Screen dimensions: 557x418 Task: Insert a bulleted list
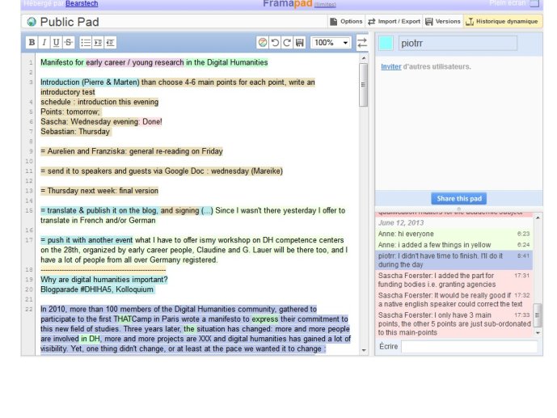86,43
